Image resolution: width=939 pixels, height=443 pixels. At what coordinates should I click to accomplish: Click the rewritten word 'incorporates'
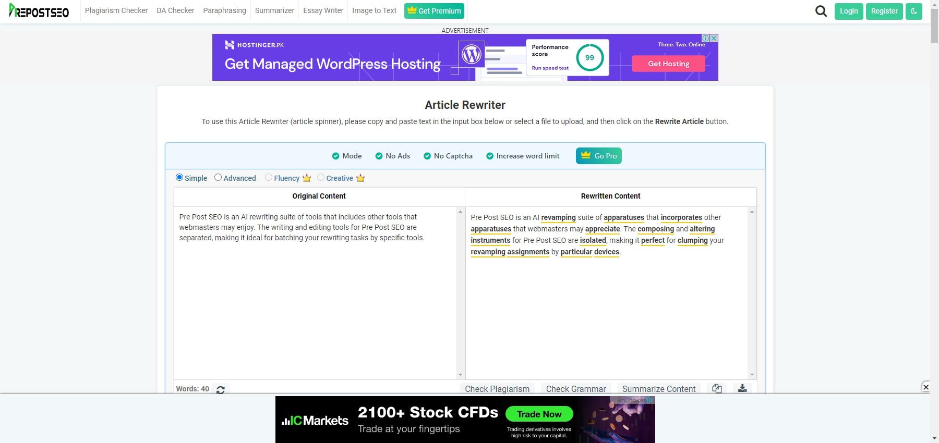coord(681,217)
